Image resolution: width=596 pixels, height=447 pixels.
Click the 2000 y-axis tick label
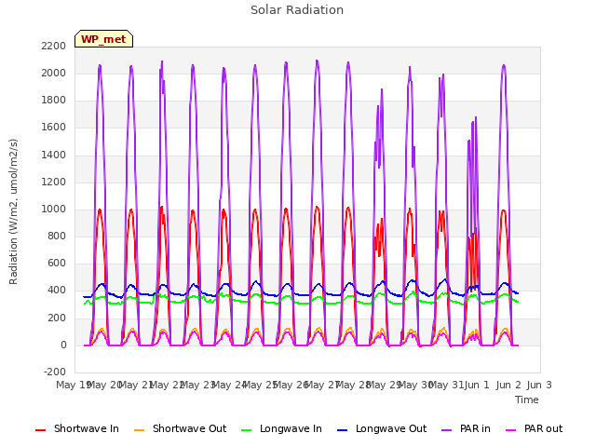(x=54, y=73)
